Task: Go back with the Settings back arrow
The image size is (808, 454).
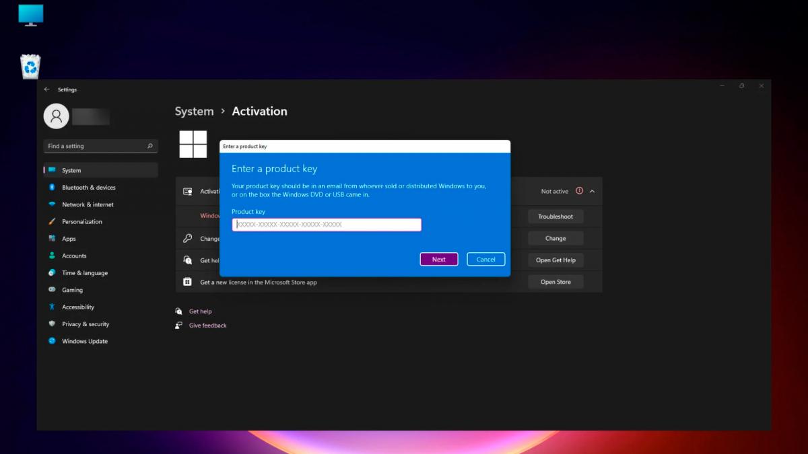Action: click(x=46, y=89)
